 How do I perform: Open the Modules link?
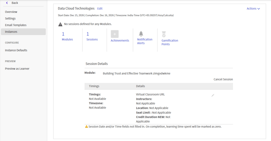pos(68,39)
